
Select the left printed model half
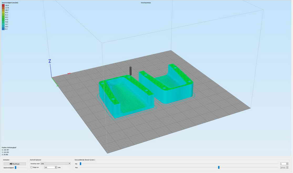pos(126,97)
